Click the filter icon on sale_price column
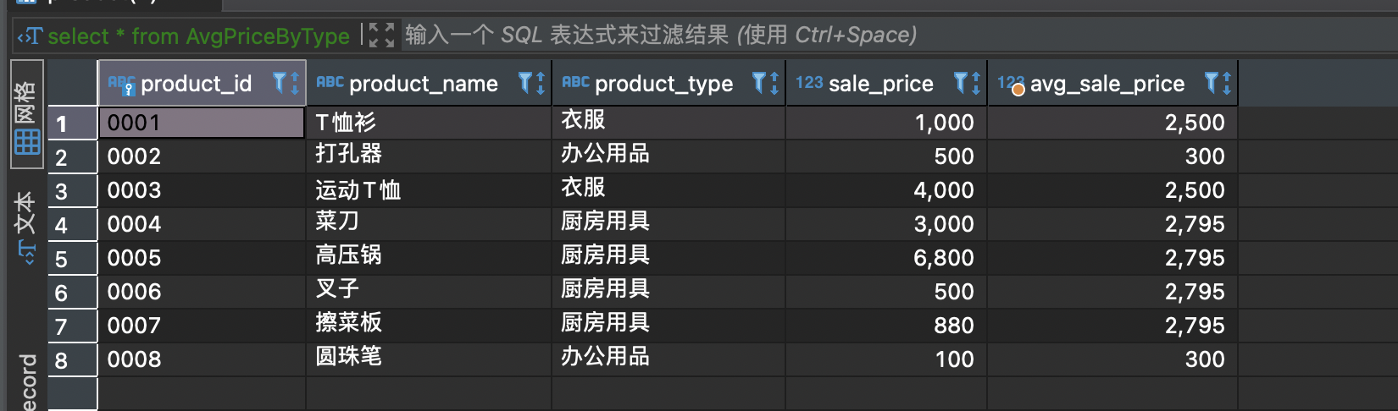Viewport: 1398px width, 411px height. point(960,82)
